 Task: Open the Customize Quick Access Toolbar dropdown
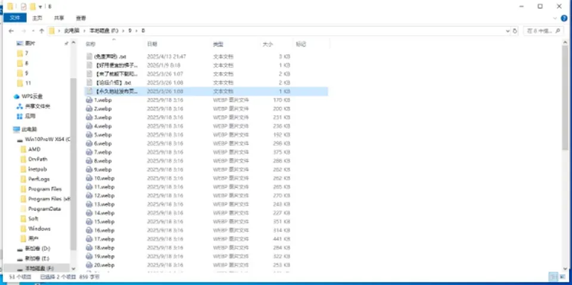pos(40,6)
